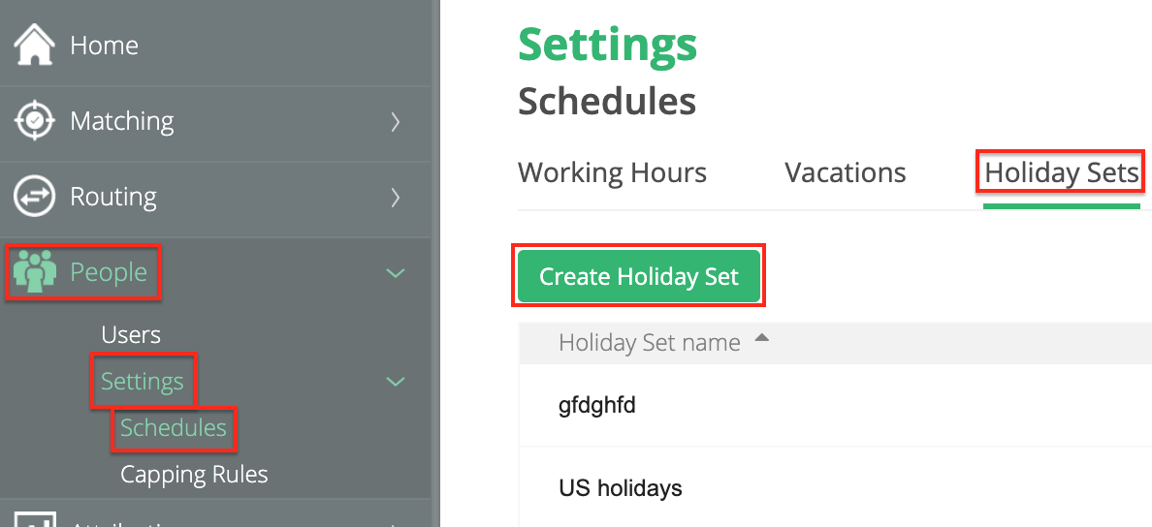Click the People group icon
1152x527 pixels.
[34, 272]
